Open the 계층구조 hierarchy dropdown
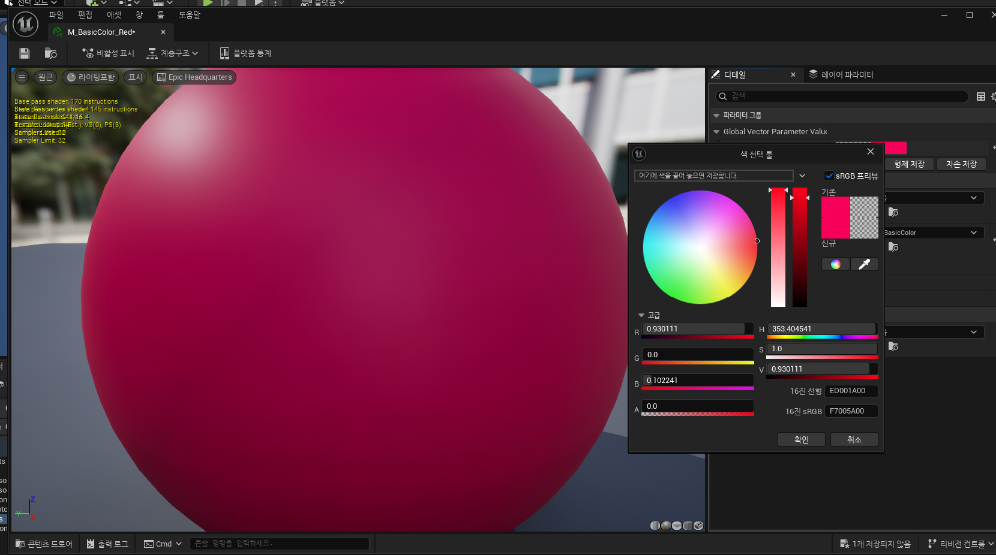 (x=173, y=53)
